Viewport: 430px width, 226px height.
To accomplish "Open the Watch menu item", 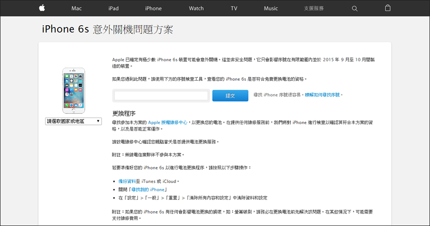I will pos(196,9).
